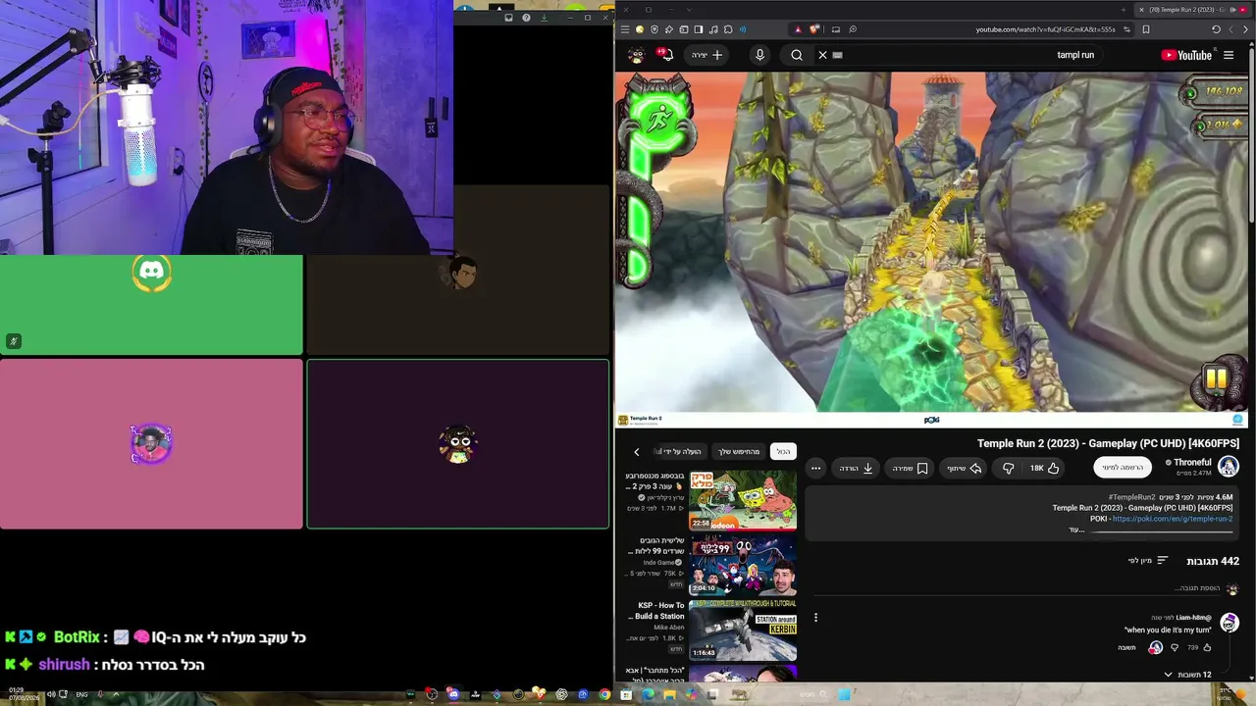This screenshot has height=706, width=1256.
Task: Open a new browser tab
Action: tap(1124, 10)
